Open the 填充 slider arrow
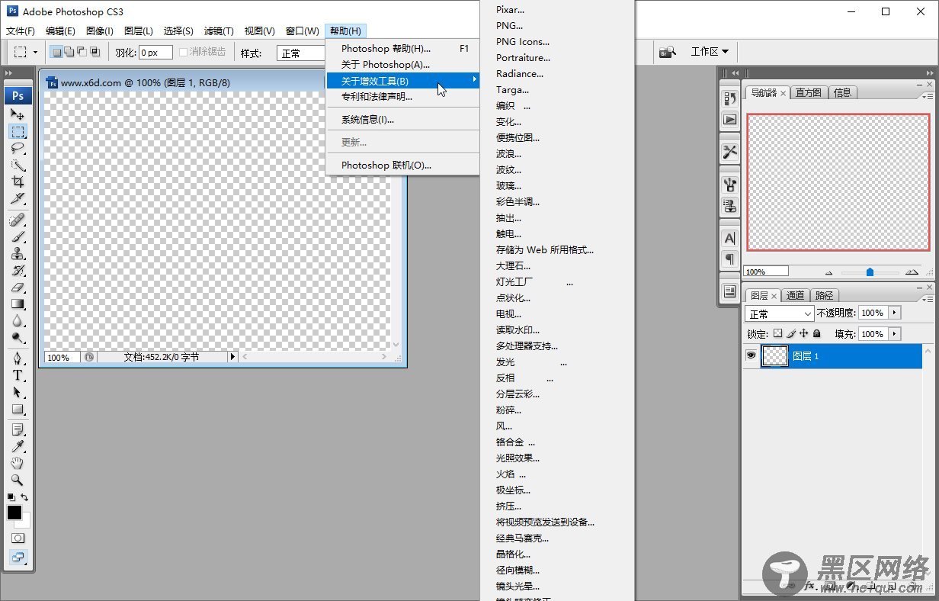939x601 pixels. click(x=895, y=334)
